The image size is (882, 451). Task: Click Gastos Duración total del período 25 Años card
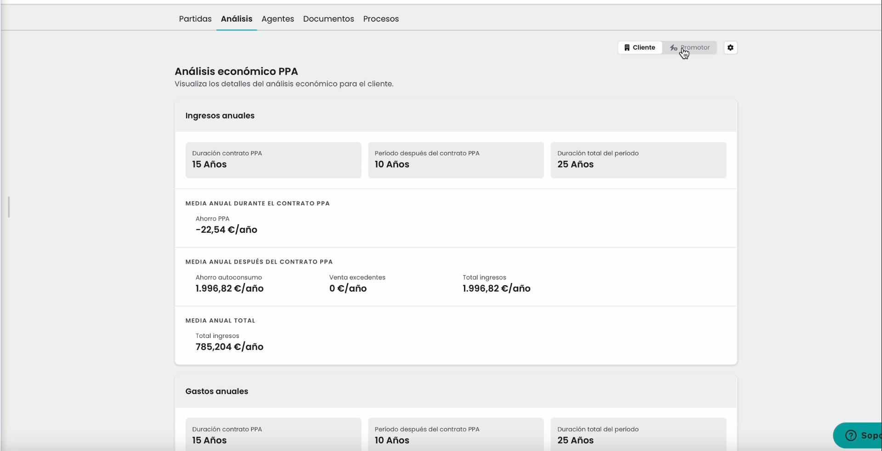(x=639, y=434)
